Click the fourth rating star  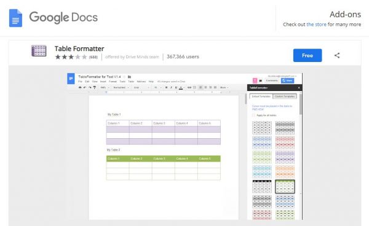coord(77,57)
